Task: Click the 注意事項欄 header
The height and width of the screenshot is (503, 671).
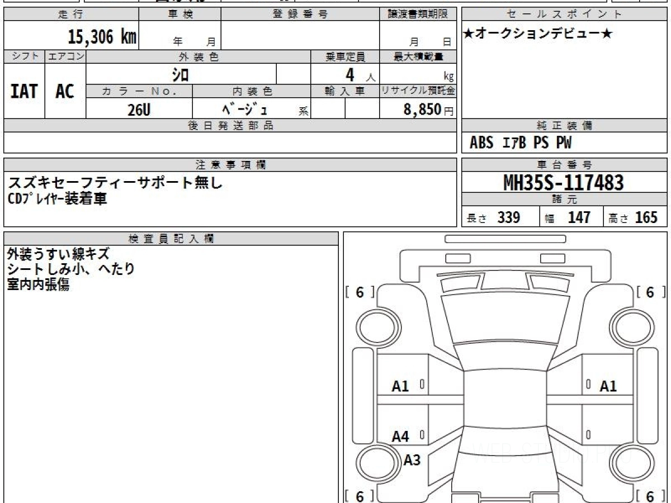Action: pyautogui.click(x=230, y=165)
